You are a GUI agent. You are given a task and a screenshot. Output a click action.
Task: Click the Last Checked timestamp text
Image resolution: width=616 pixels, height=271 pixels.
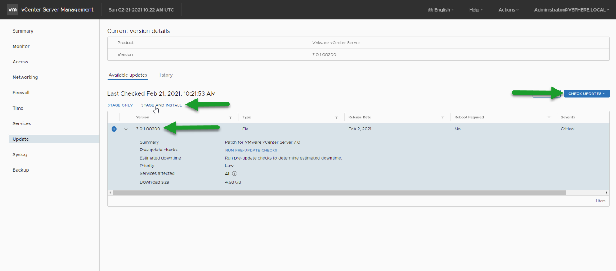coord(161,93)
